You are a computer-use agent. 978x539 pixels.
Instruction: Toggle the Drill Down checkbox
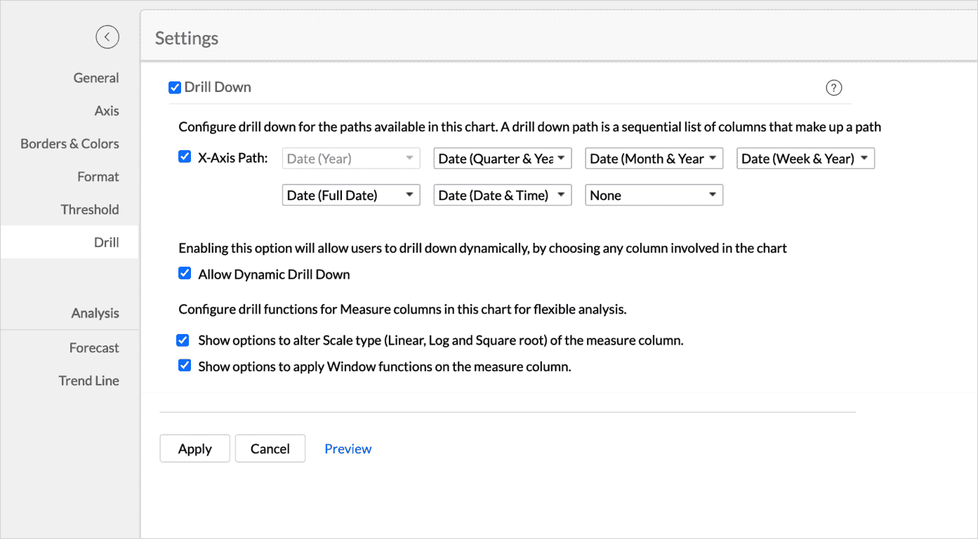(x=175, y=88)
